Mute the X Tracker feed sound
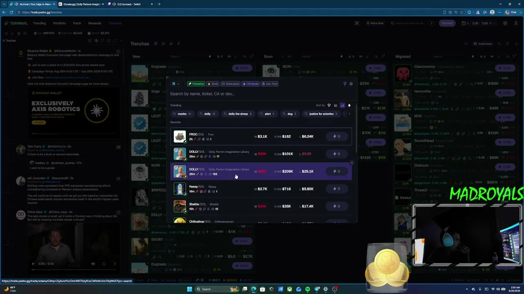 pyautogui.click(x=96, y=41)
